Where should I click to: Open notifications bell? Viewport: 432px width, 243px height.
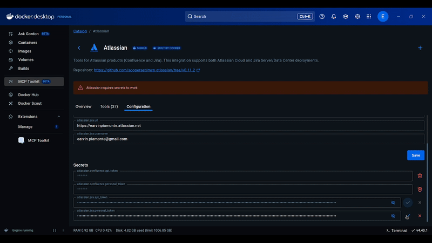point(334,17)
